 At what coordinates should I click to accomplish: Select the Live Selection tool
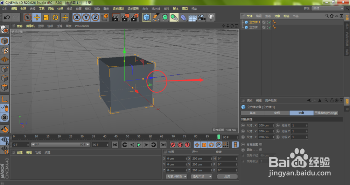click(27, 17)
